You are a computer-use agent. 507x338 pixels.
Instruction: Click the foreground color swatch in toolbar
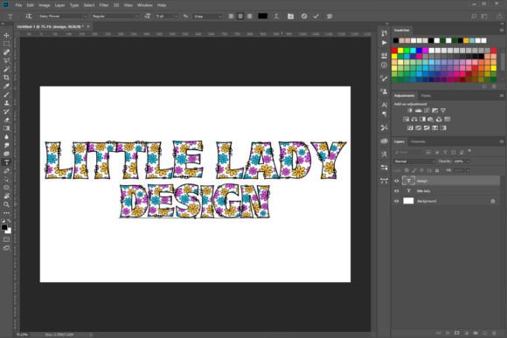tap(4, 227)
